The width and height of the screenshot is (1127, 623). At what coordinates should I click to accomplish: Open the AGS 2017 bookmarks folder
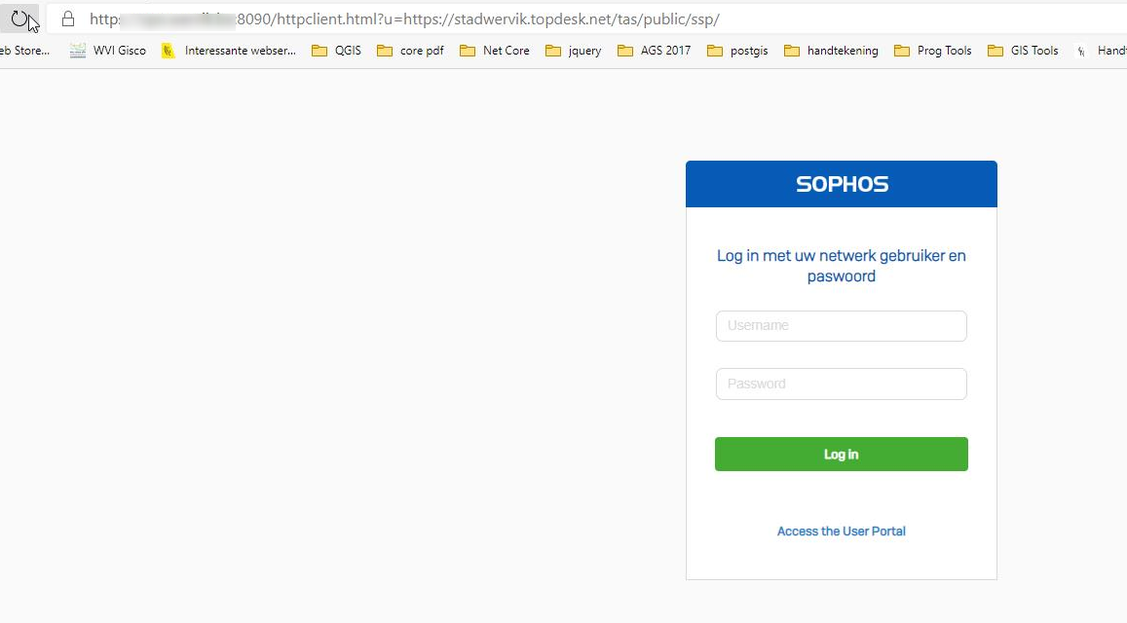pos(654,51)
